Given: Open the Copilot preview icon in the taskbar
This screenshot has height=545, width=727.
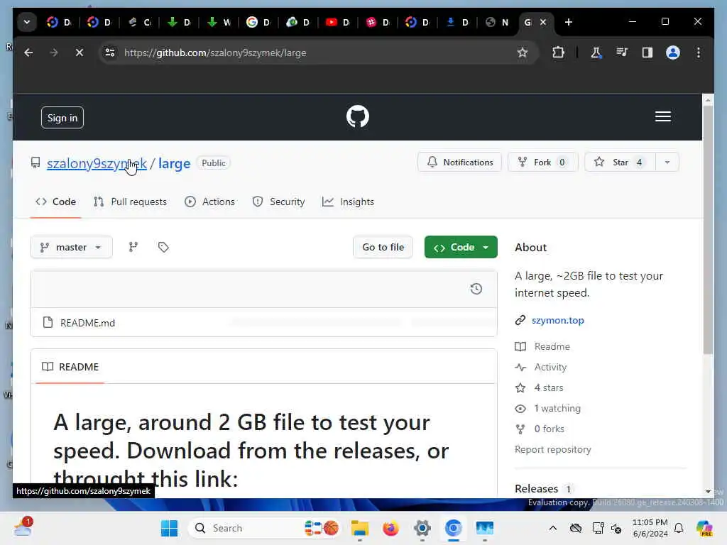Looking at the screenshot, I should point(704,528).
